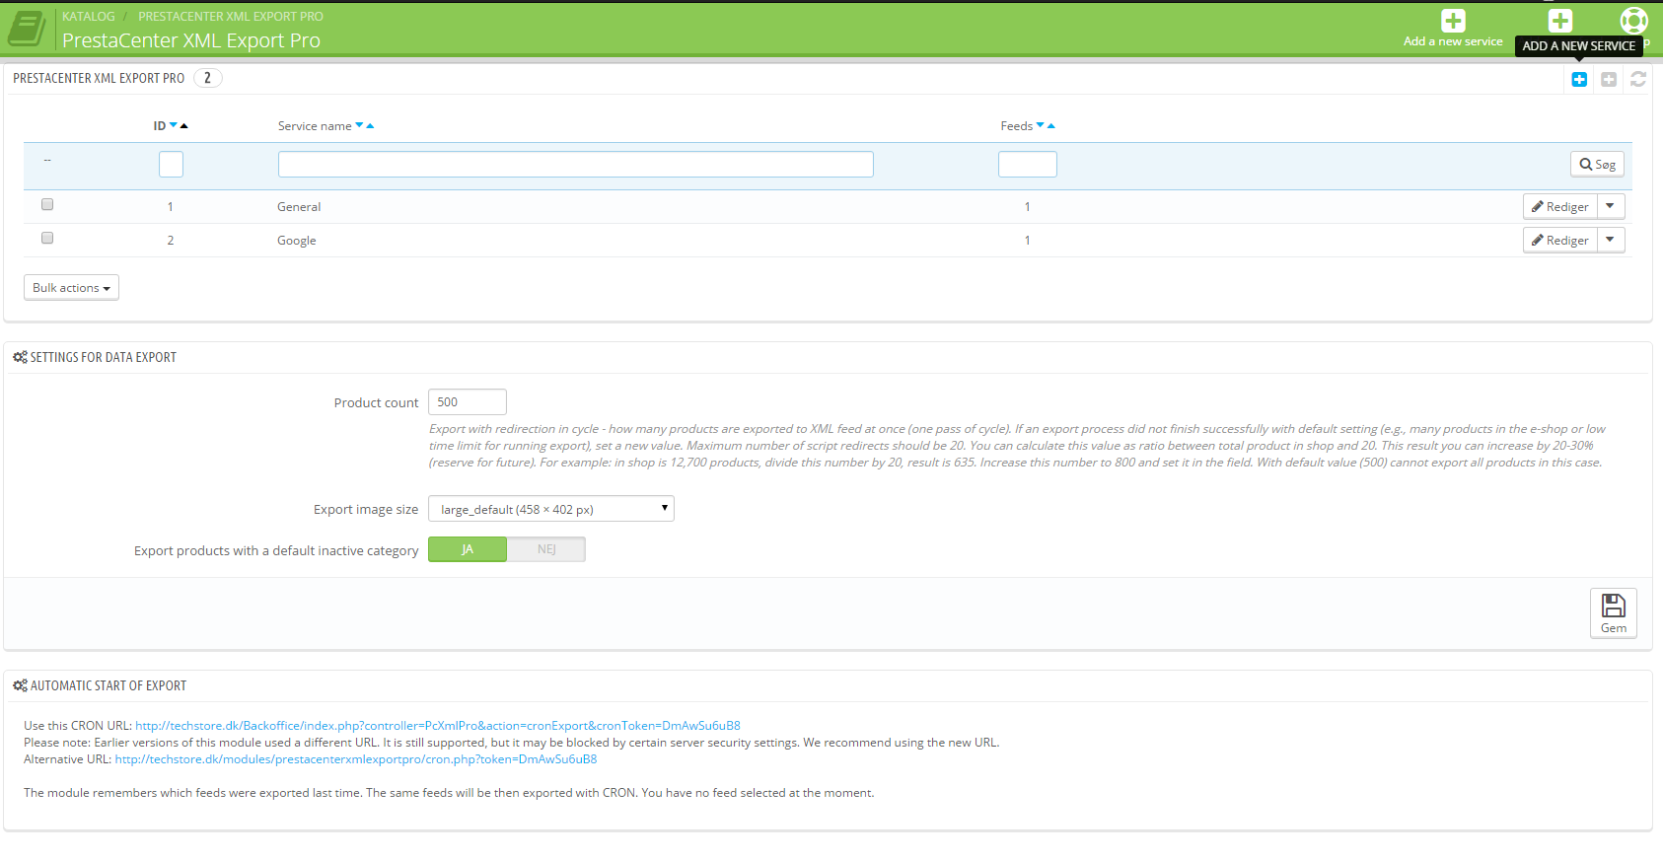Open Export image size dropdown

pos(551,509)
